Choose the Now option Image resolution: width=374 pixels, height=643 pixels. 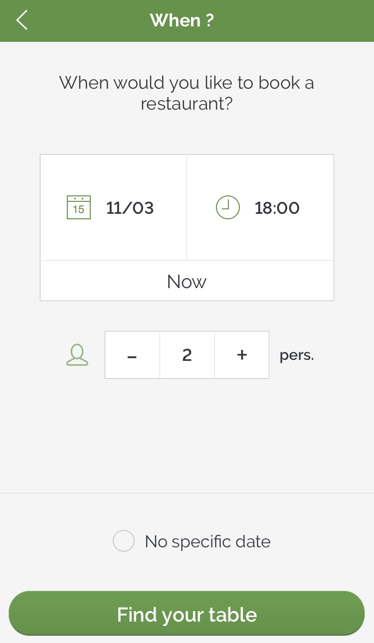187,282
